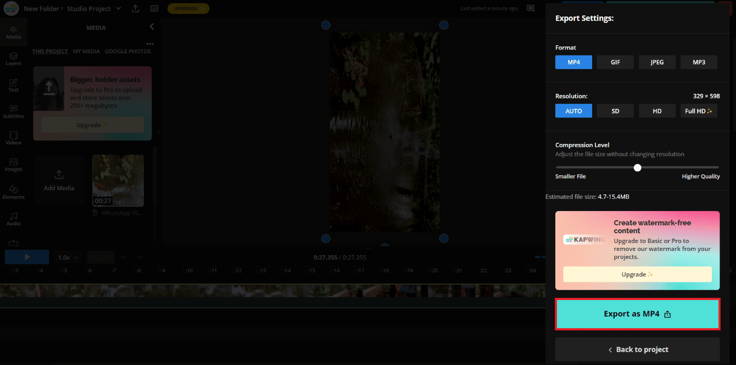This screenshot has width=736, height=365.
Task: Click the undo arrow icon
Action: [124, 257]
